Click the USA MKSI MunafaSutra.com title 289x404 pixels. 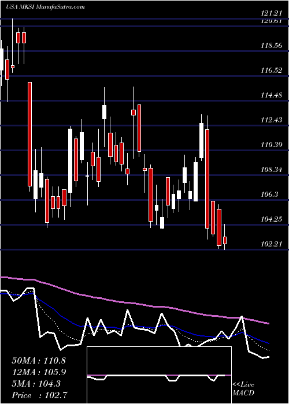[x=46, y=7]
